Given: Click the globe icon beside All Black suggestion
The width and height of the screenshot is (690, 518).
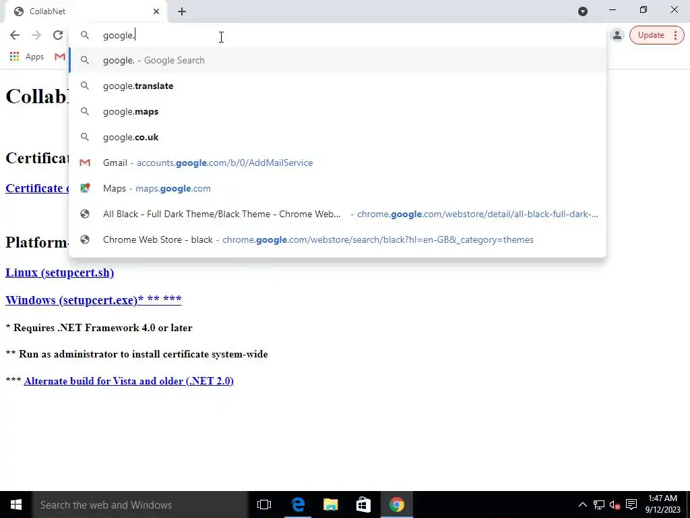Looking at the screenshot, I should coord(85,214).
